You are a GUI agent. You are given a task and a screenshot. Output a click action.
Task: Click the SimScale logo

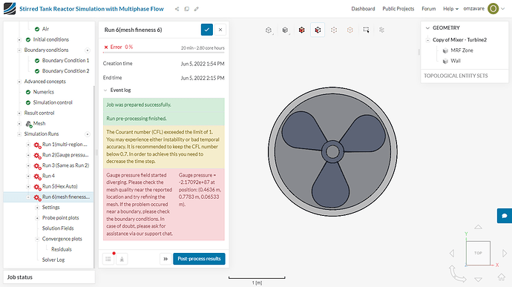pos(10,8)
